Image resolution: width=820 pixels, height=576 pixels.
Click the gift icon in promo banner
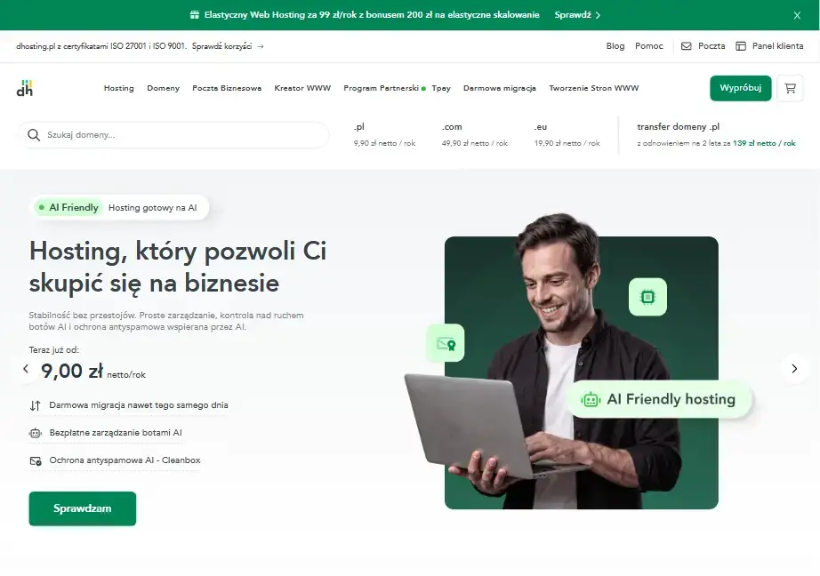coord(194,14)
